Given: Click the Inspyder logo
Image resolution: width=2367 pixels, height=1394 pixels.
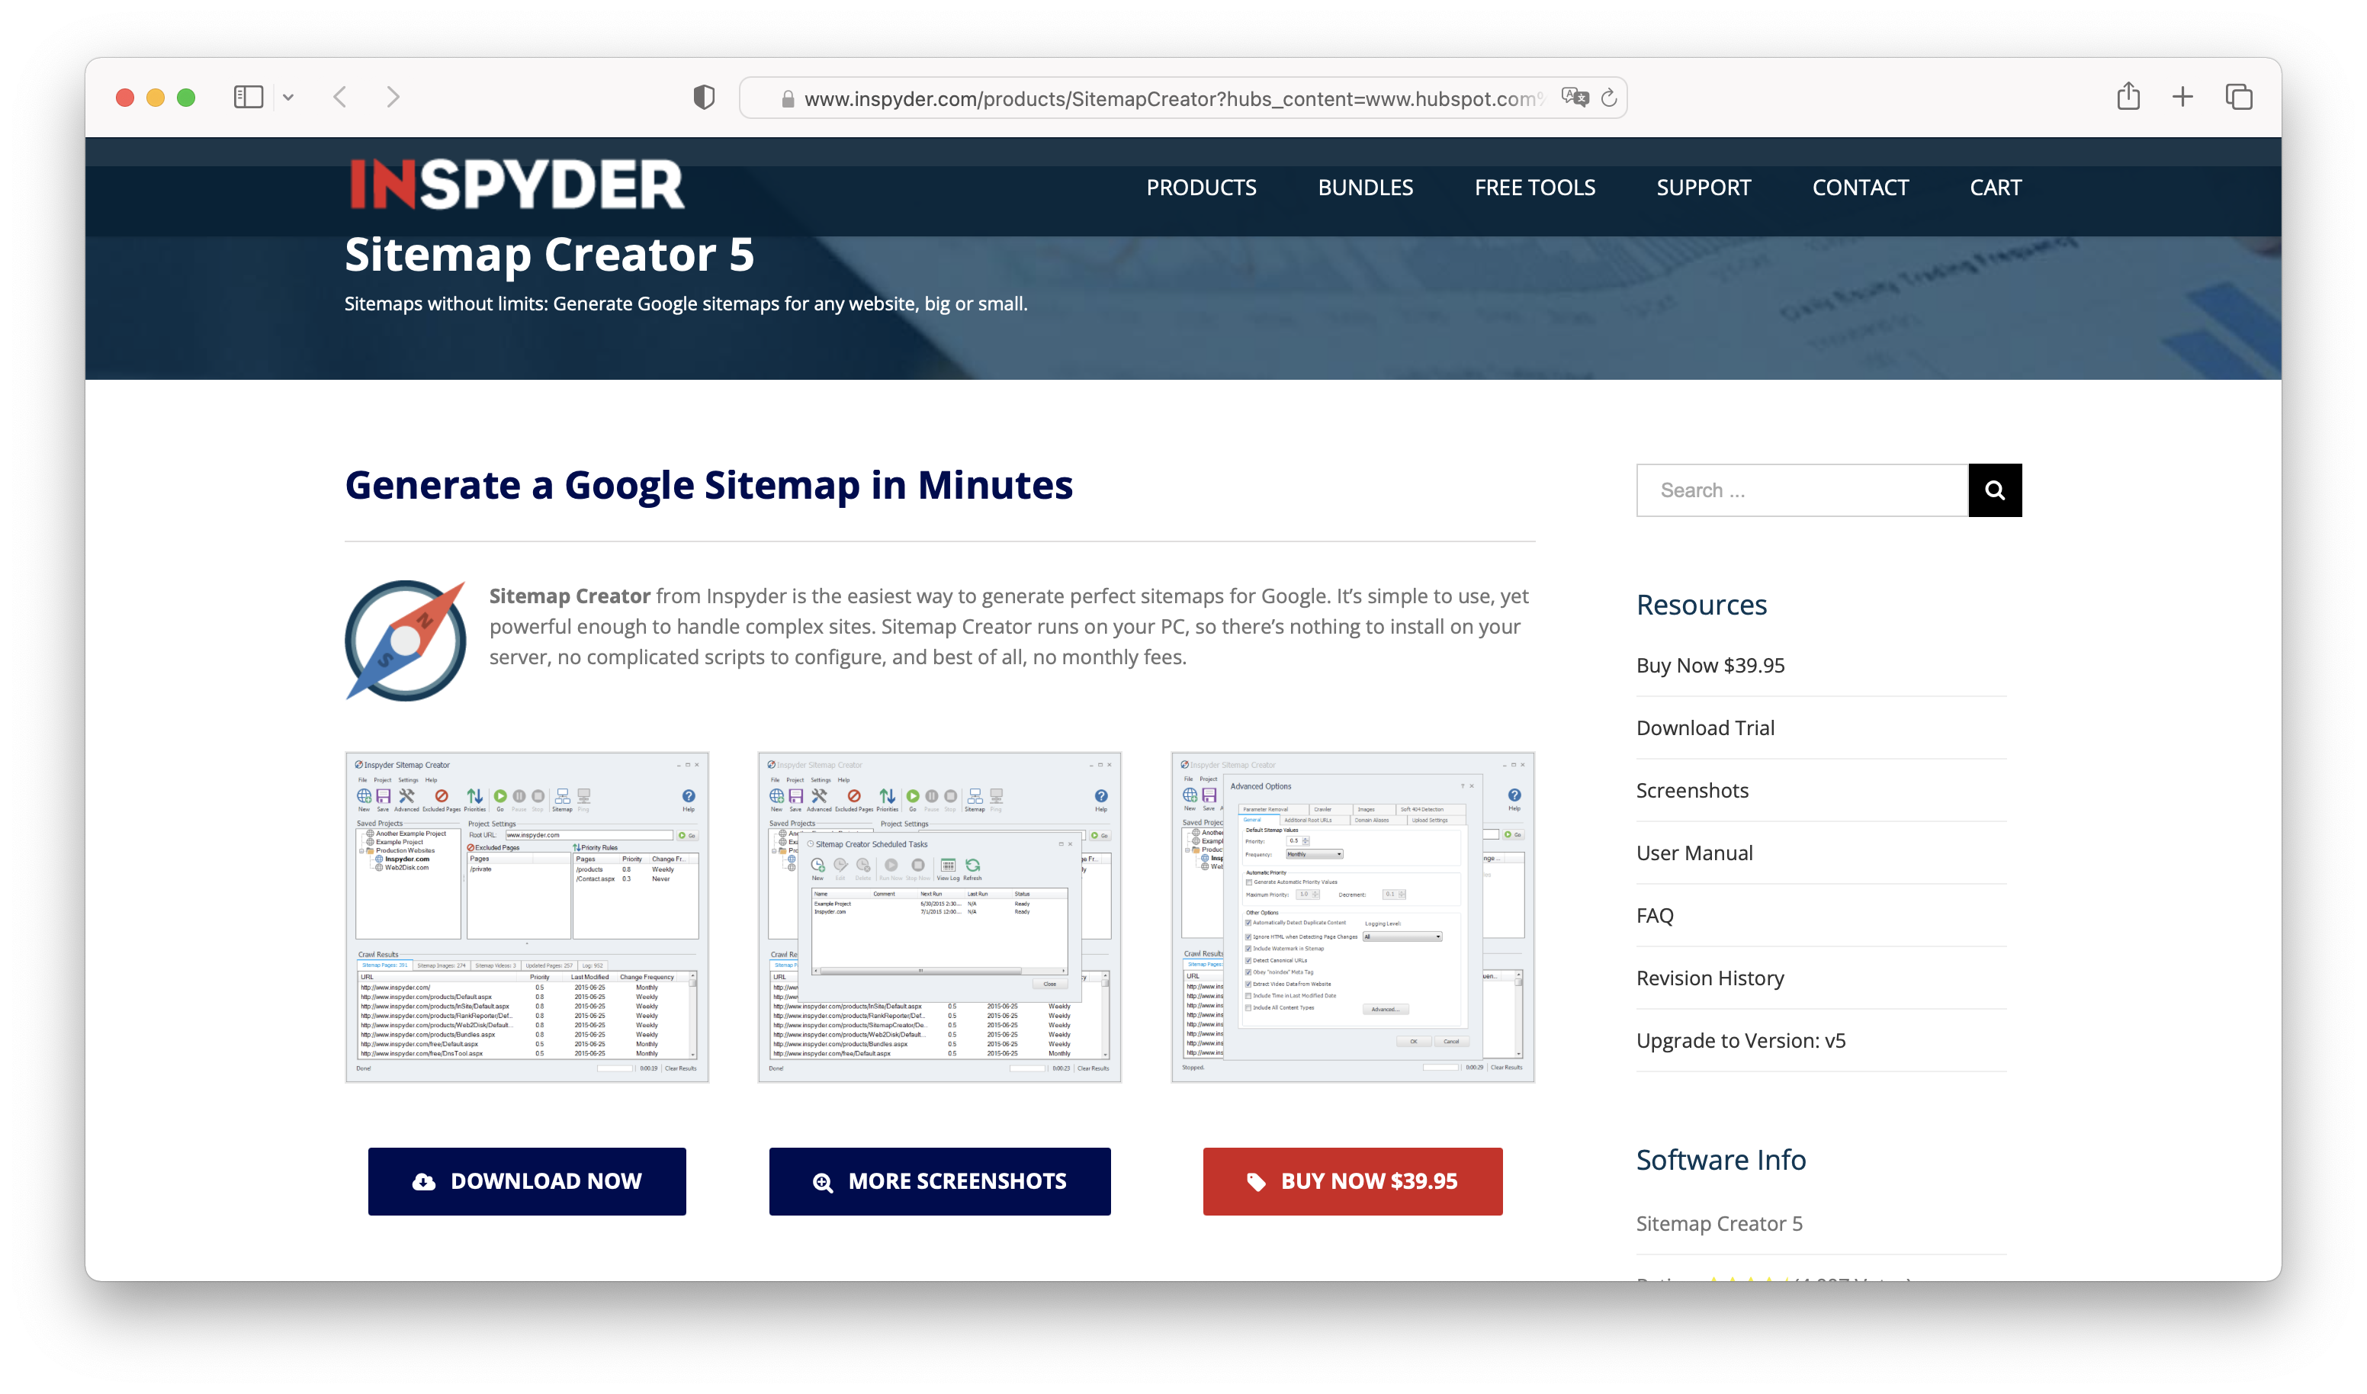Looking at the screenshot, I should (x=516, y=184).
